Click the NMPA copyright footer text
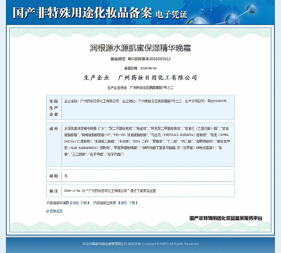This screenshot has height=253, width=281. tap(140, 244)
